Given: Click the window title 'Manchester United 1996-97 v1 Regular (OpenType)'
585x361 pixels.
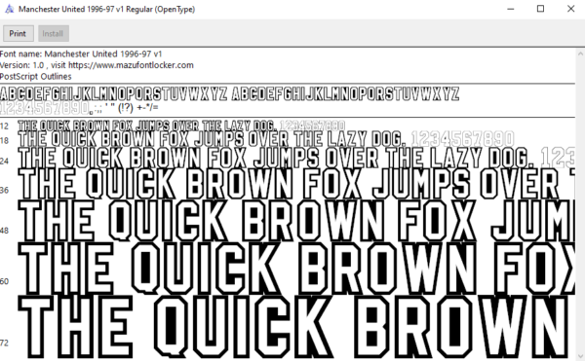Looking at the screenshot, I should (x=106, y=9).
